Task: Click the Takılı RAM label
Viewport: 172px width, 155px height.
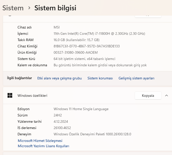Action: pyautogui.click(x=26, y=40)
